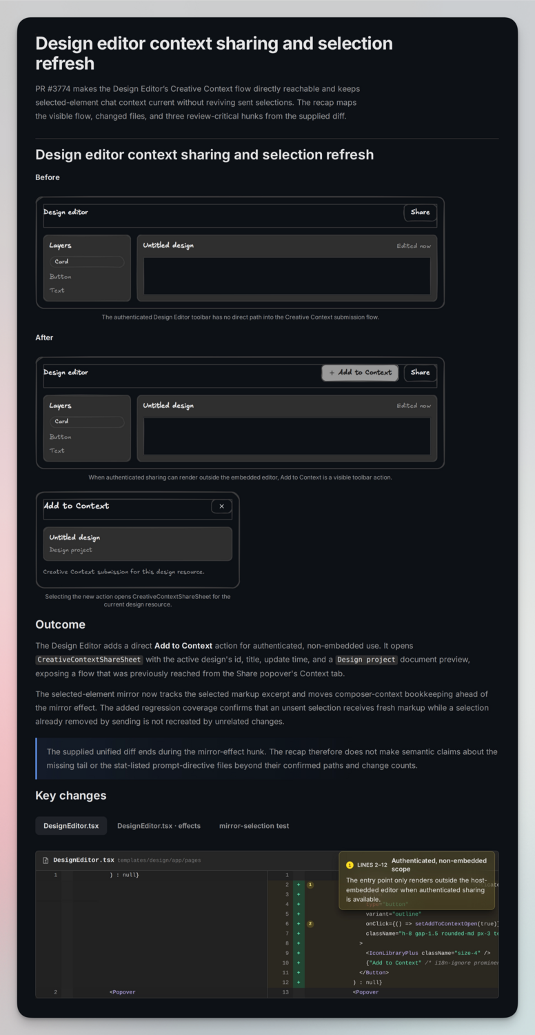Switch to the DesignEditor.tsx · effects tab
This screenshot has width=535, height=1035.
[159, 826]
